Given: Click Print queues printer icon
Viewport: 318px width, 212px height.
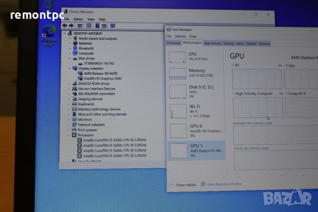Looking at the screenshot, I should point(74,130).
